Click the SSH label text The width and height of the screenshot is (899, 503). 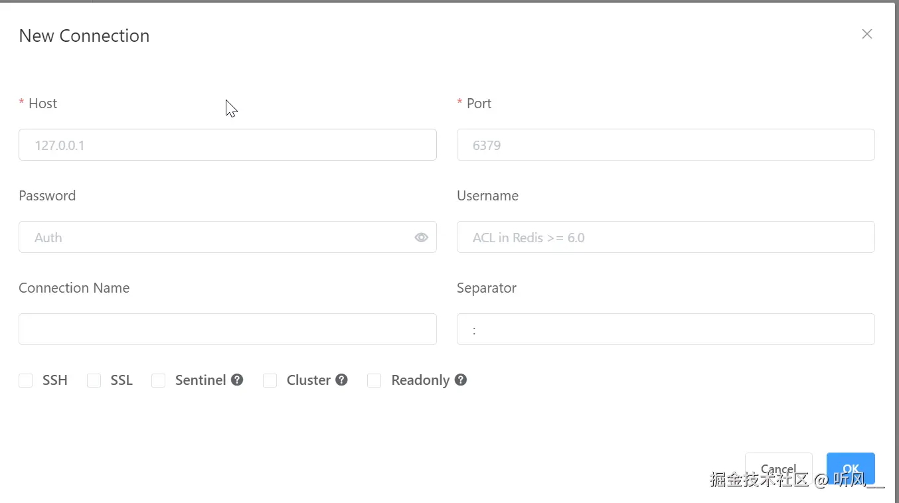55,380
